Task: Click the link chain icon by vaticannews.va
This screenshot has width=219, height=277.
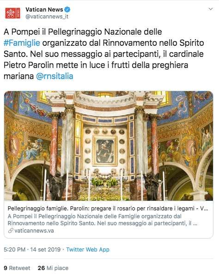Action: [11, 231]
